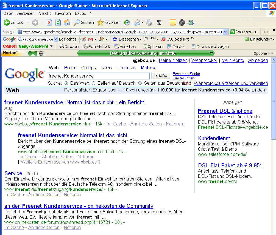Expand Google toolbar overflow chevron
This screenshot has height=235, width=276.
pos(192,38)
